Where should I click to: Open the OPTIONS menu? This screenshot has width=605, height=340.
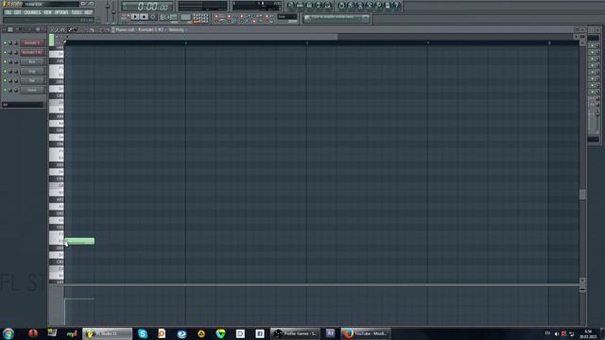[61, 12]
